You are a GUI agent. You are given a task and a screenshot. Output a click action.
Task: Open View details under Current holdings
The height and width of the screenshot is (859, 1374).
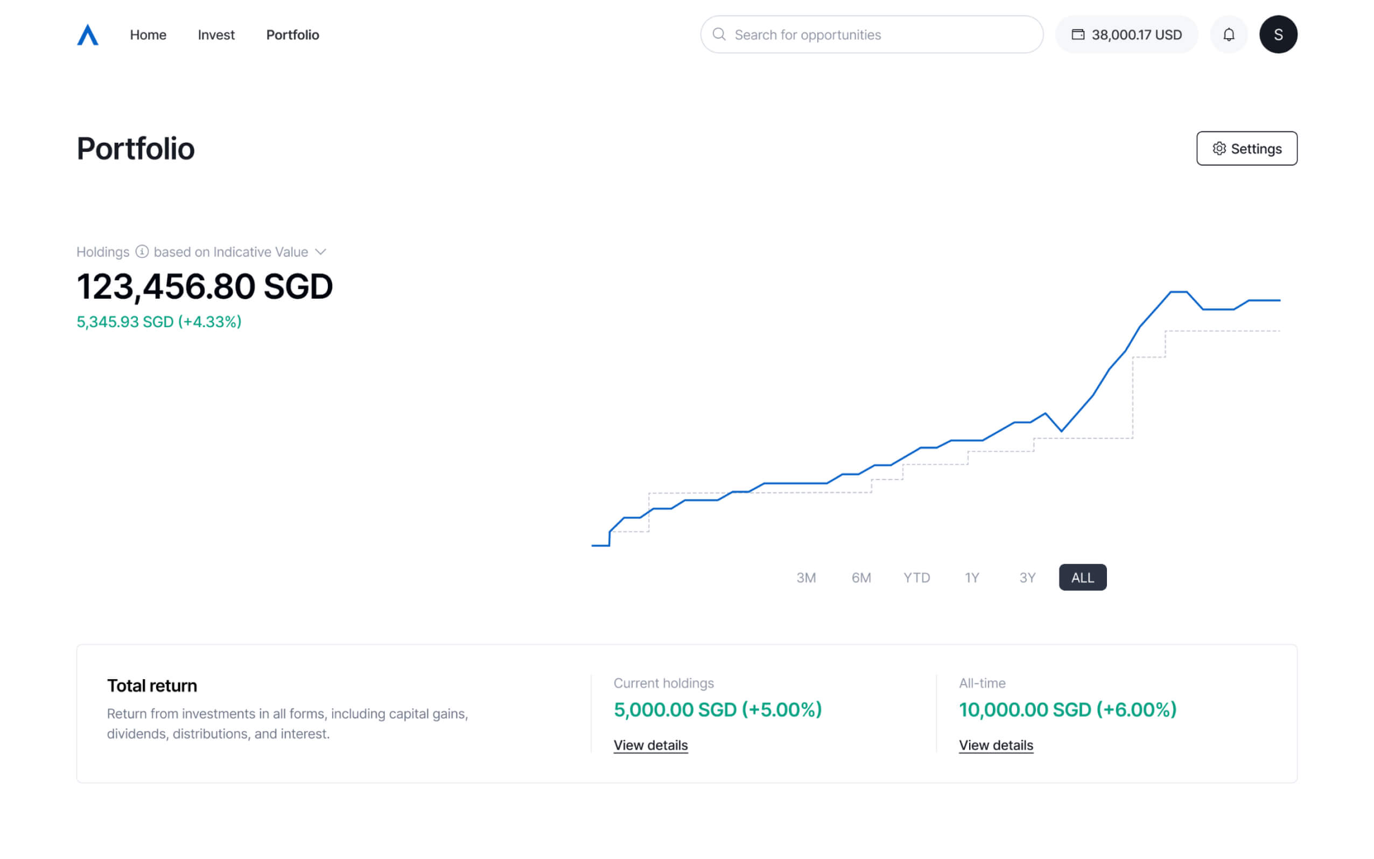pyautogui.click(x=650, y=745)
